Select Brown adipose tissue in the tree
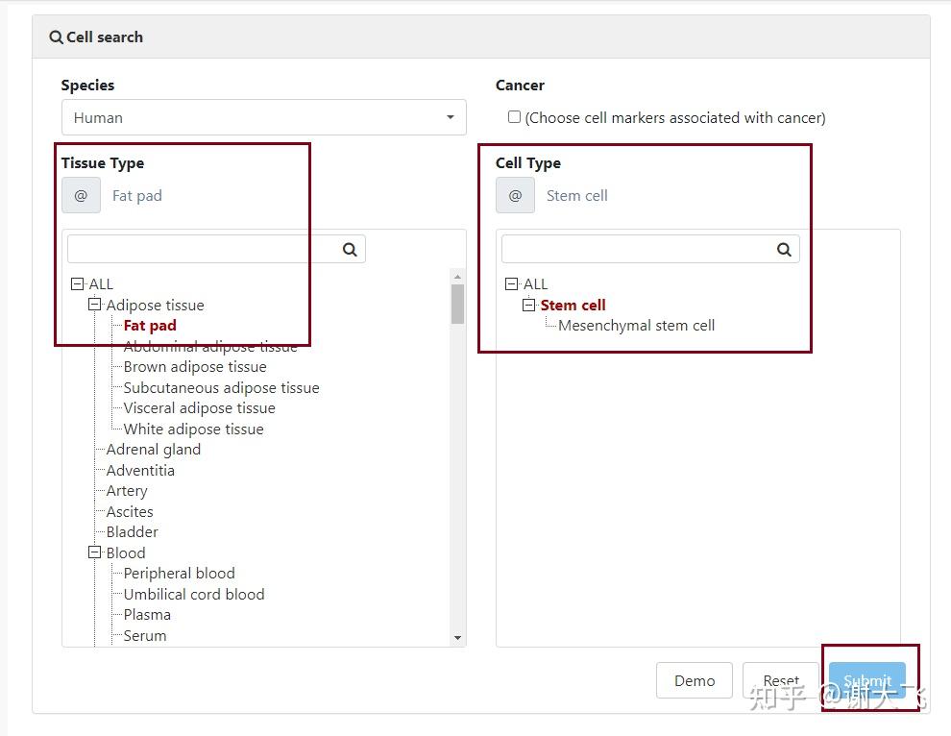This screenshot has width=951, height=736. pos(195,367)
